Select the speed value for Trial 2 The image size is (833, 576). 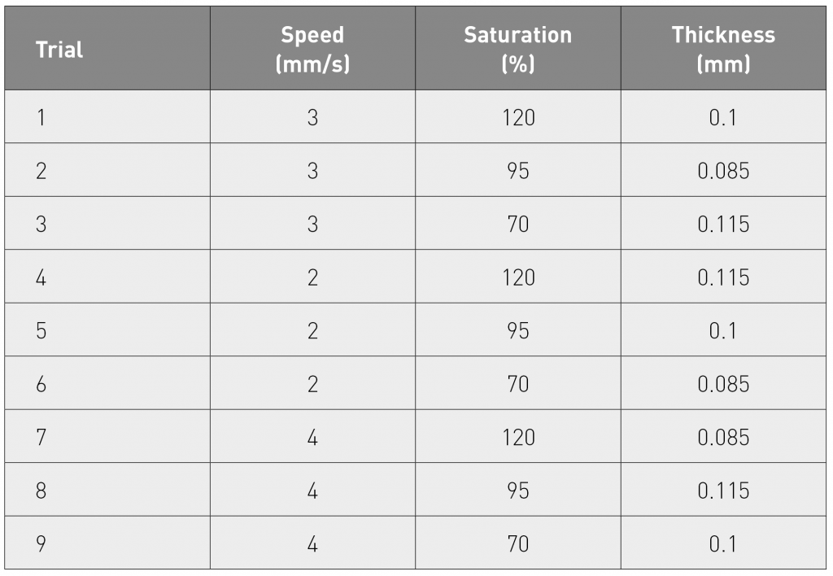[312, 170]
